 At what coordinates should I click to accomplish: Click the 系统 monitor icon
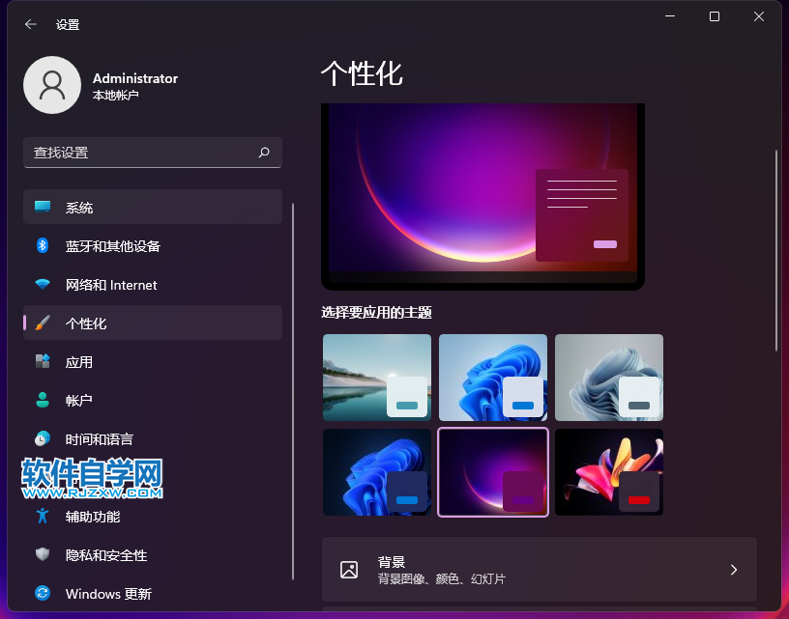pyautogui.click(x=43, y=207)
